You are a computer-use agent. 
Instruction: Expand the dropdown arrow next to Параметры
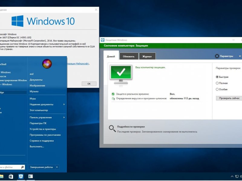pos(240,56)
